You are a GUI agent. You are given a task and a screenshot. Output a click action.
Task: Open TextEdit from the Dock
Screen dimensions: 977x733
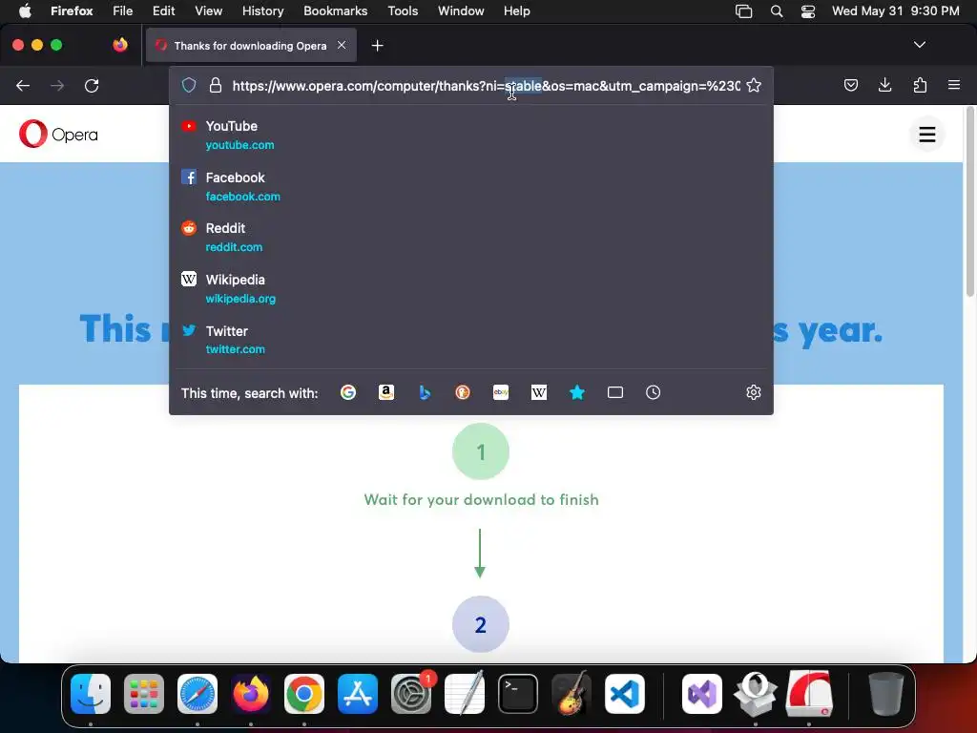point(465,694)
